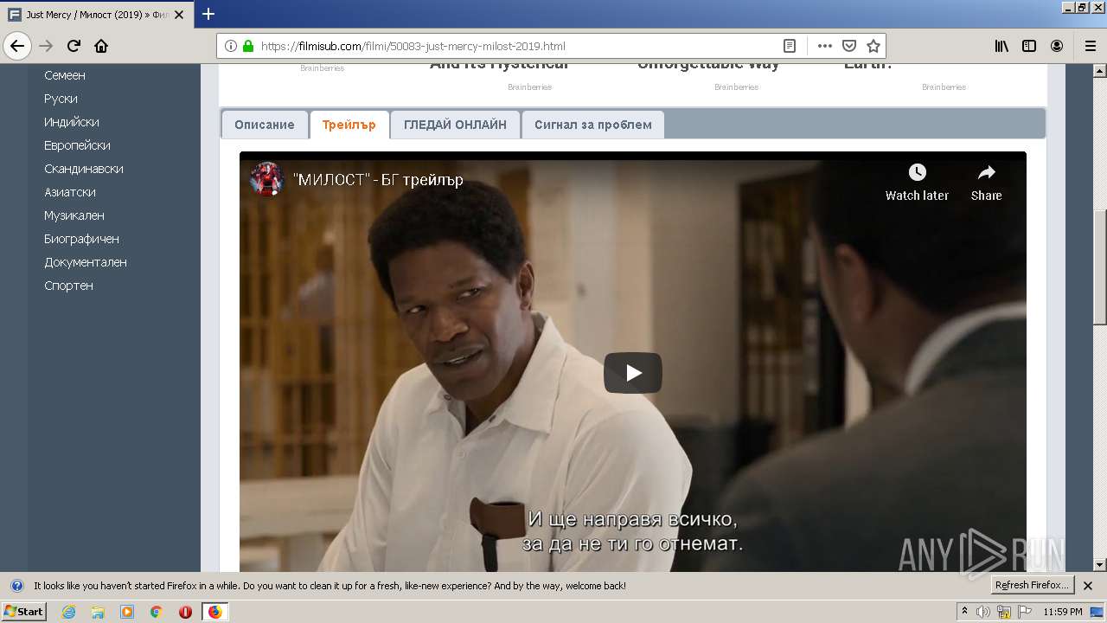1107x623 pixels.
Task: Open the Европейски category link
Action: [77, 145]
